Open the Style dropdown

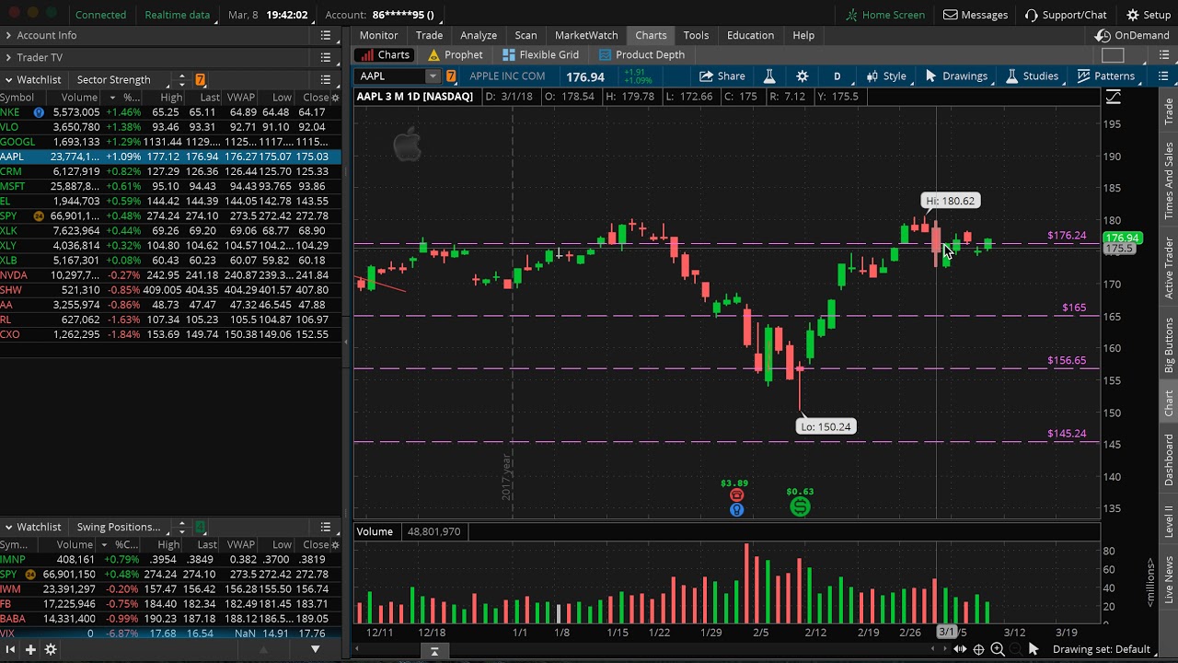(885, 76)
